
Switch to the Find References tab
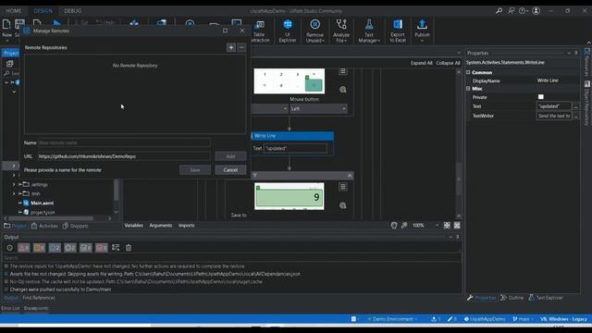click(39, 298)
